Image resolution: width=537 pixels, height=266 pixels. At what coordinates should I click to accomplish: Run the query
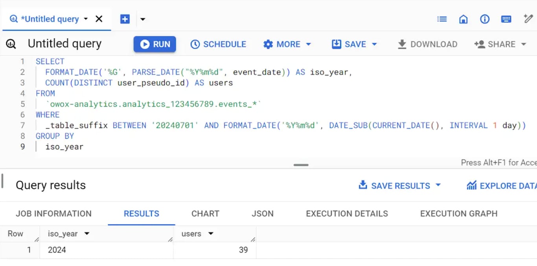pos(154,44)
